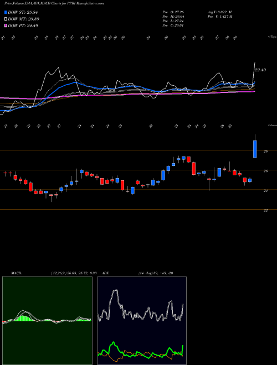Click the 28 price axis label
The image size is (277, 365).
pyautogui.click(x=265, y=152)
